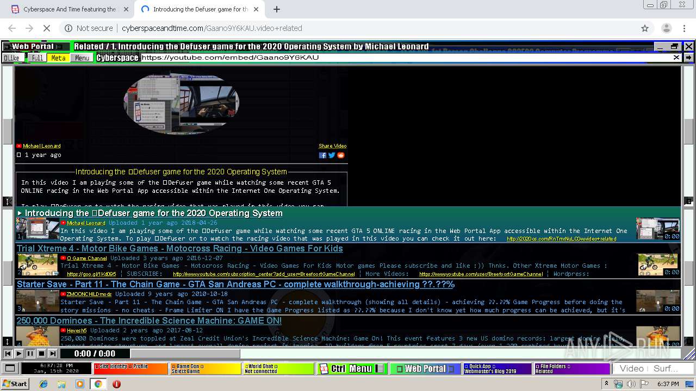Show hidden system tray icons
Viewport: 696px width, 391px height.
pyautogui.click(x=607, y=384)
